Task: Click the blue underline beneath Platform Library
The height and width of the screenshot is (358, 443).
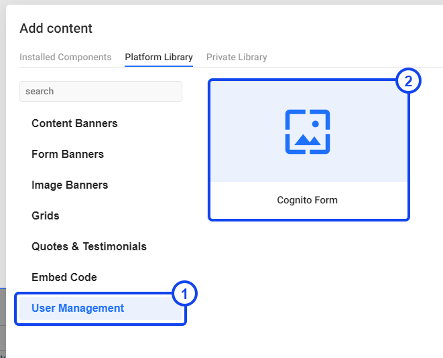Action: click(159, 66)
